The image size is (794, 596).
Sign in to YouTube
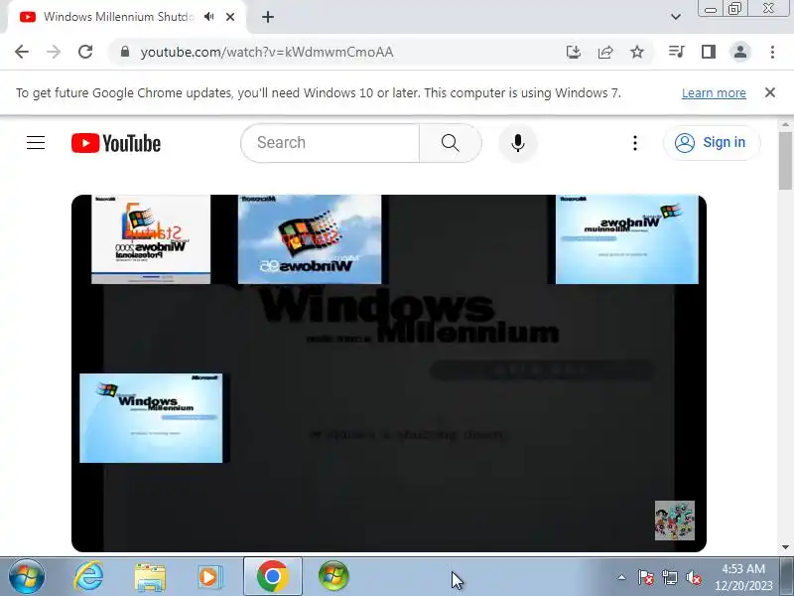pyautogui.click(x=712, y=143)
